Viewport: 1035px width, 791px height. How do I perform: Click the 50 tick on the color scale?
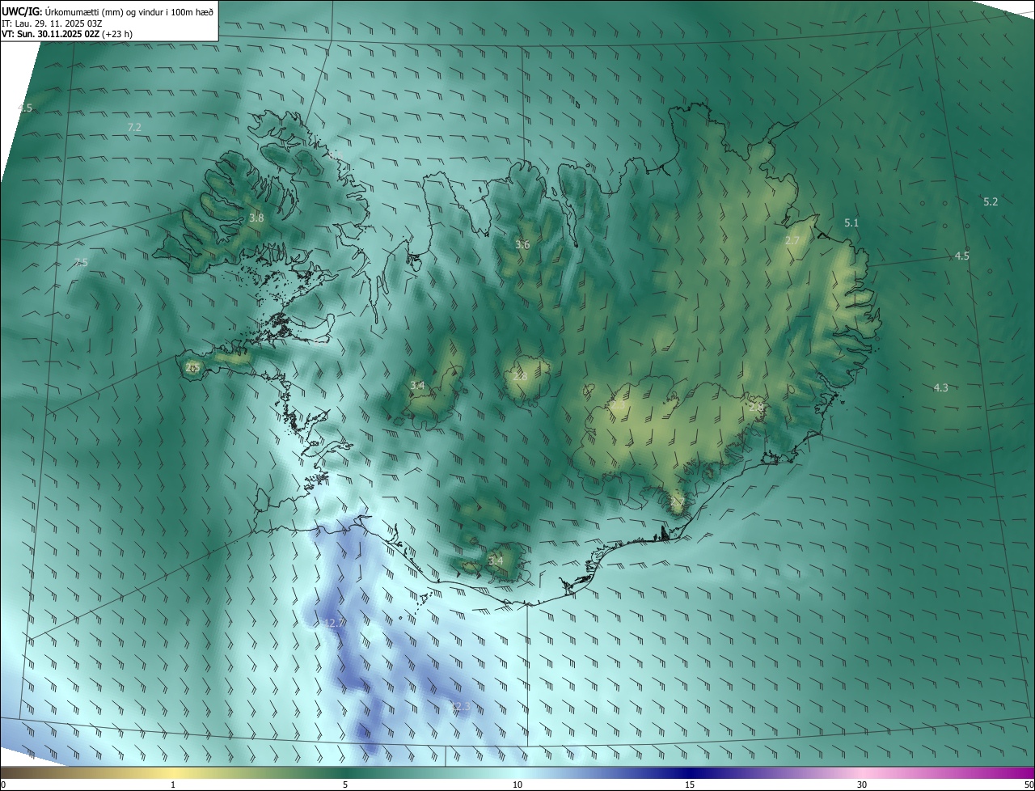[1029, 785]
